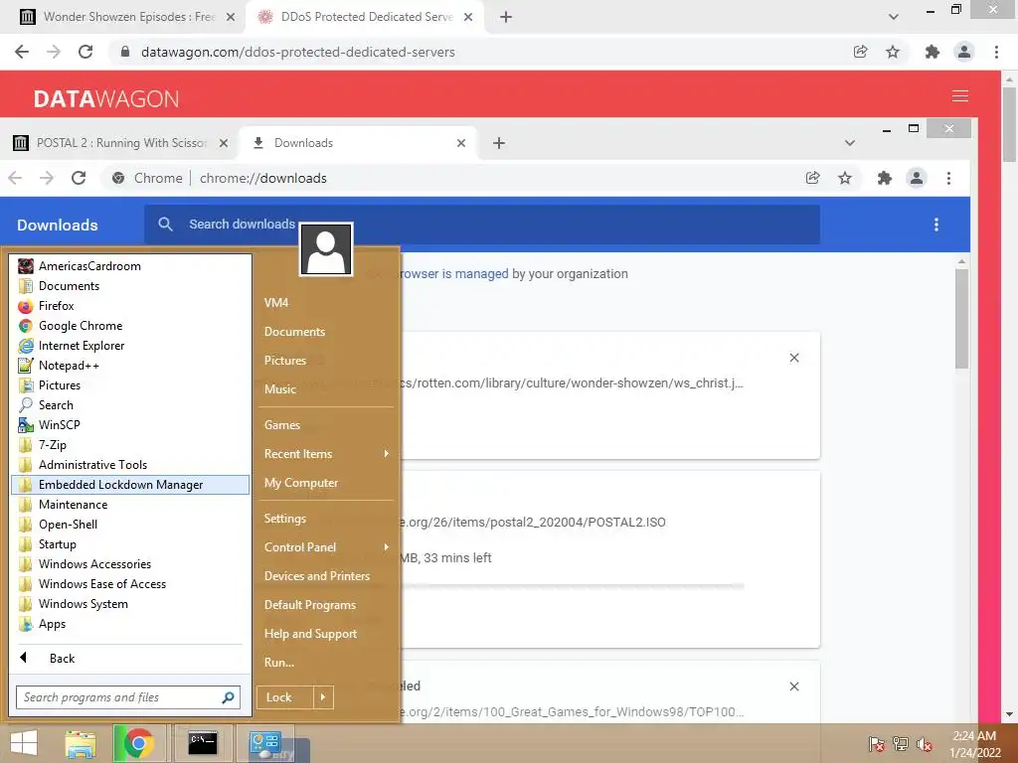Click the Search downloads field
This screenshot has width=1018, height=763.
point(482,225)
